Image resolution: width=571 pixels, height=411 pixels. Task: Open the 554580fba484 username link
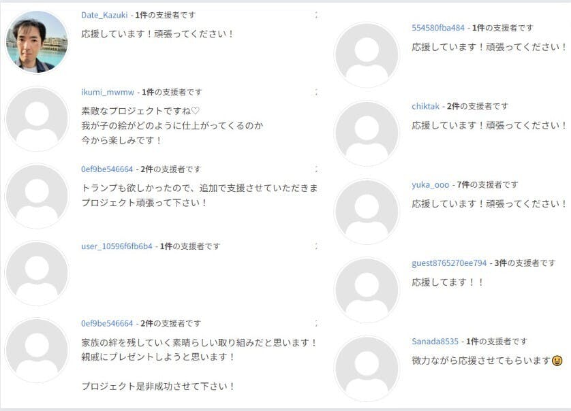438,28
